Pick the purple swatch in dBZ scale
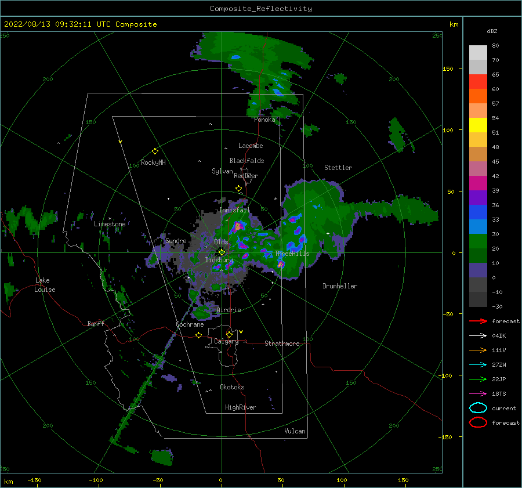Viewport: 522px width, 488px height. 478,197
